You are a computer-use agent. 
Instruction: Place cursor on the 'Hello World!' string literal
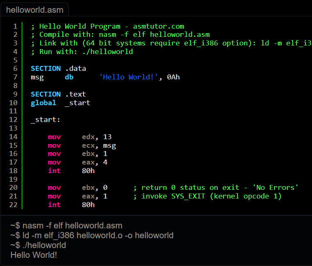click(x=129, y=77)
